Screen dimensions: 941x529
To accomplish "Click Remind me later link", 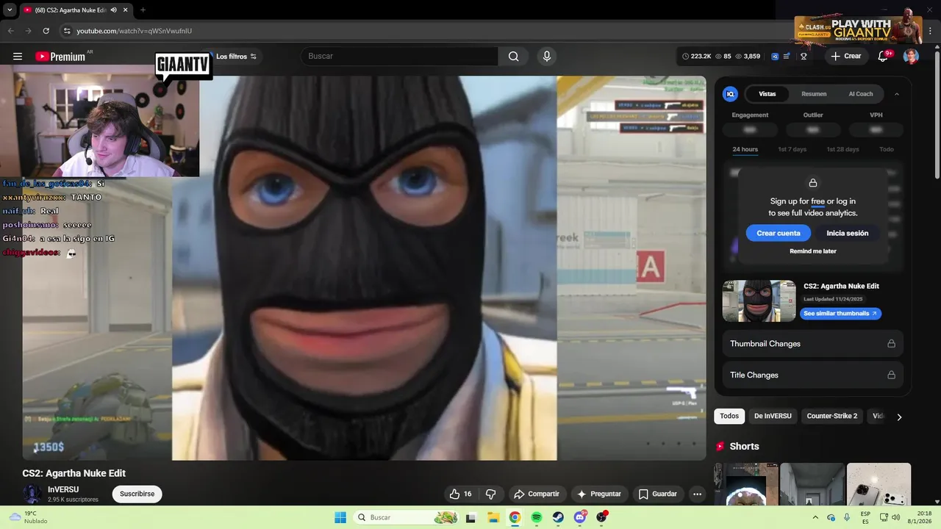I will coord(813,251).
